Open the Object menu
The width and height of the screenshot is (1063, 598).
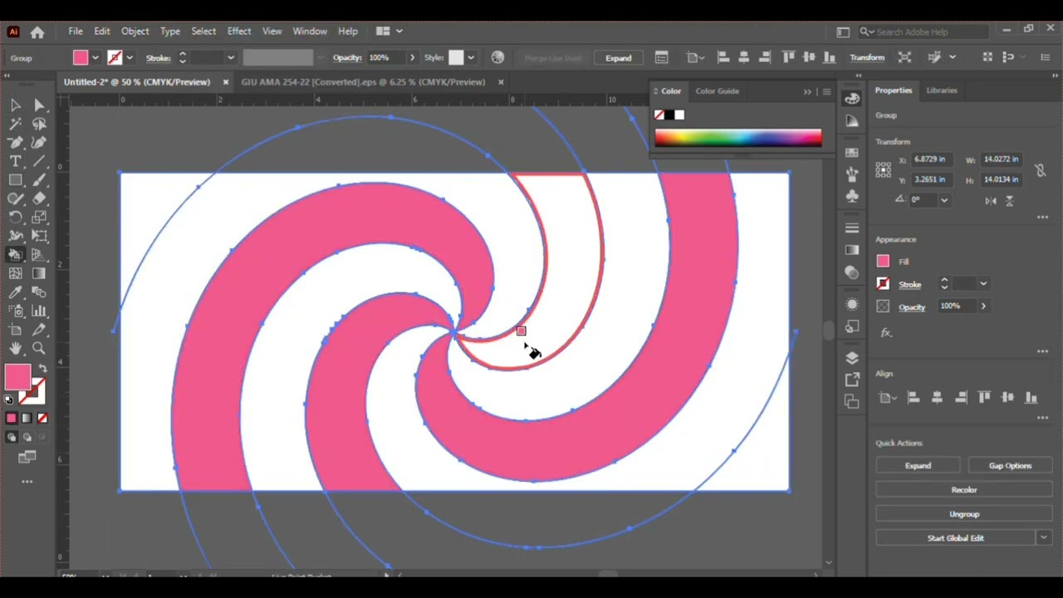pos(135,32)
